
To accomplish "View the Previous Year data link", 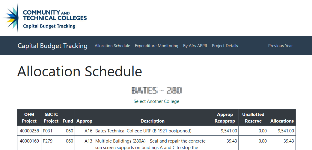I will coord(280,46).
